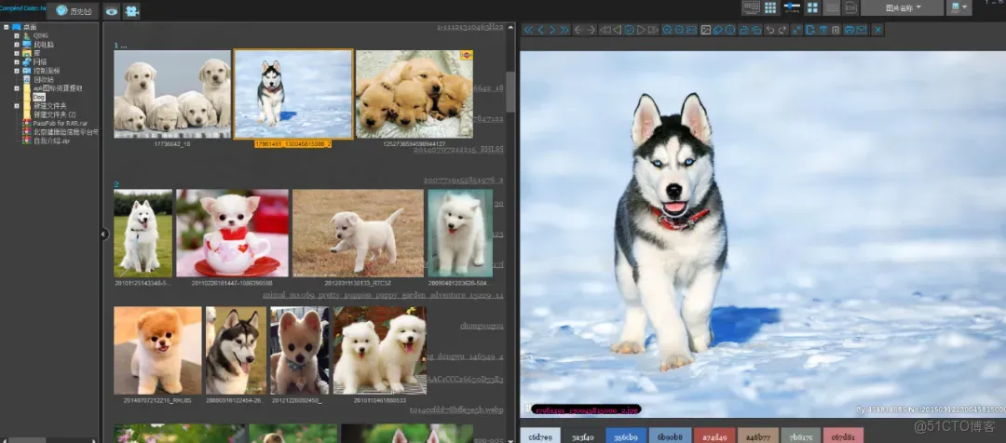
Task: Pick the c67d81 pink color swatch
Action: (844, 436)
